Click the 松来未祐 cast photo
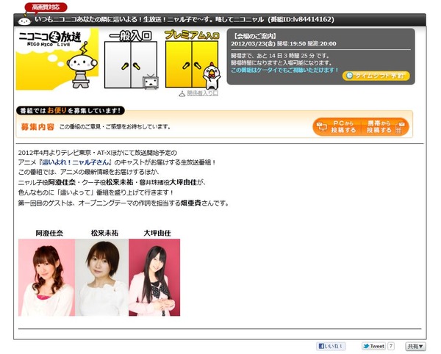Viewport: 441px width, 354px height. [x=102, y=278]
